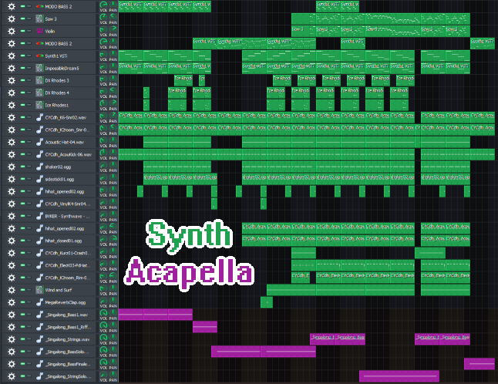
Task: Select the clip on MegaReverbClap.ogg track
Action: click(x=267, y=302)
